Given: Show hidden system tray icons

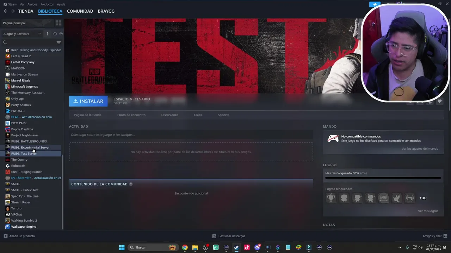Looking at the screenshot, I should (400, 247).
